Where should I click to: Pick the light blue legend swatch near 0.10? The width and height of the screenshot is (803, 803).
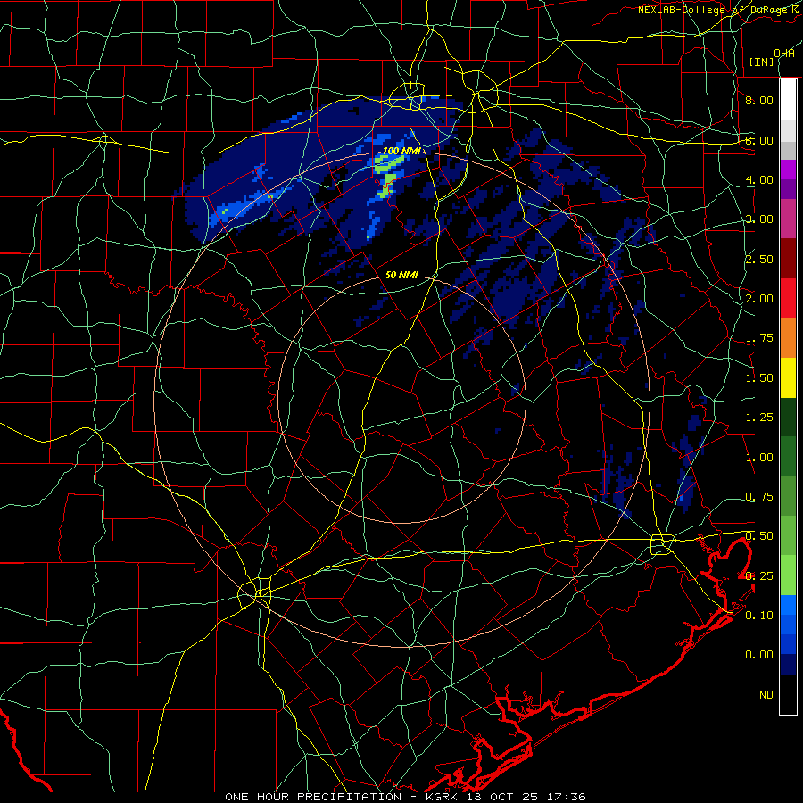coord(788,605)
